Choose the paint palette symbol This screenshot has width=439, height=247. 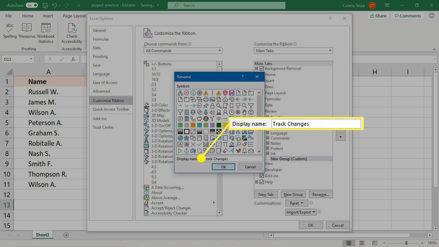point(232,99)
